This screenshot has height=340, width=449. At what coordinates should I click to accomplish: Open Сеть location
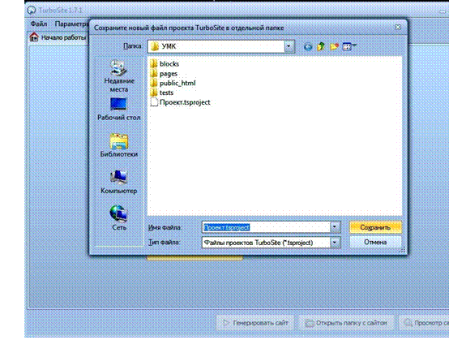click(119, 217)
